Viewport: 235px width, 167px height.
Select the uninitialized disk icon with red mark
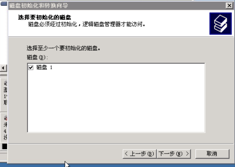click(x=5, y=118)
